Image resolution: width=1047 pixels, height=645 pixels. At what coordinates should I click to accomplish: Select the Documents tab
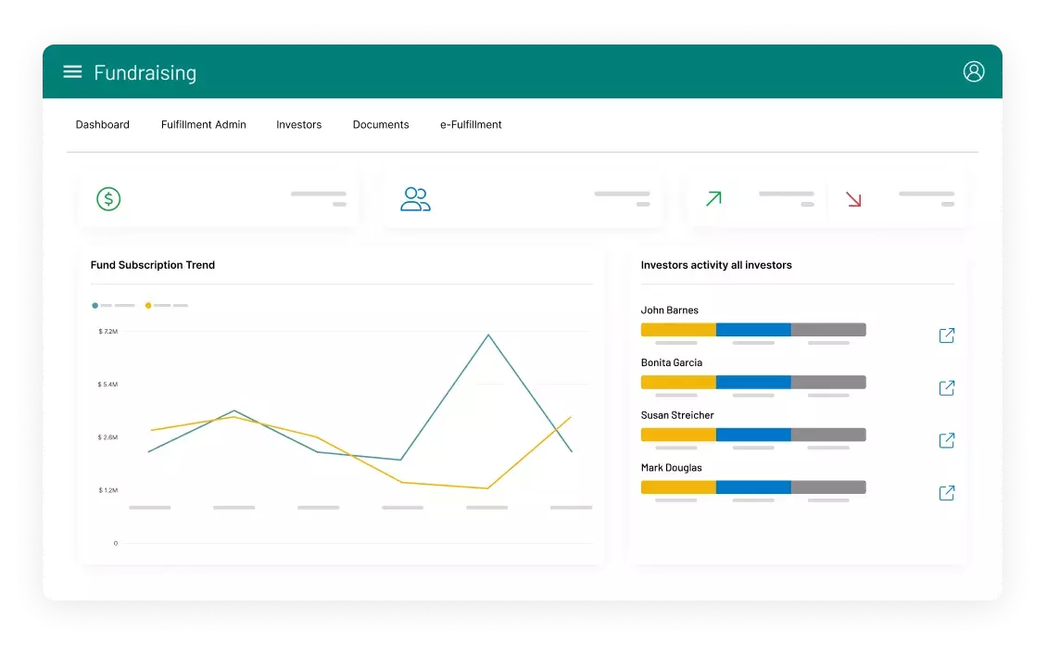[x=381, y=125]
